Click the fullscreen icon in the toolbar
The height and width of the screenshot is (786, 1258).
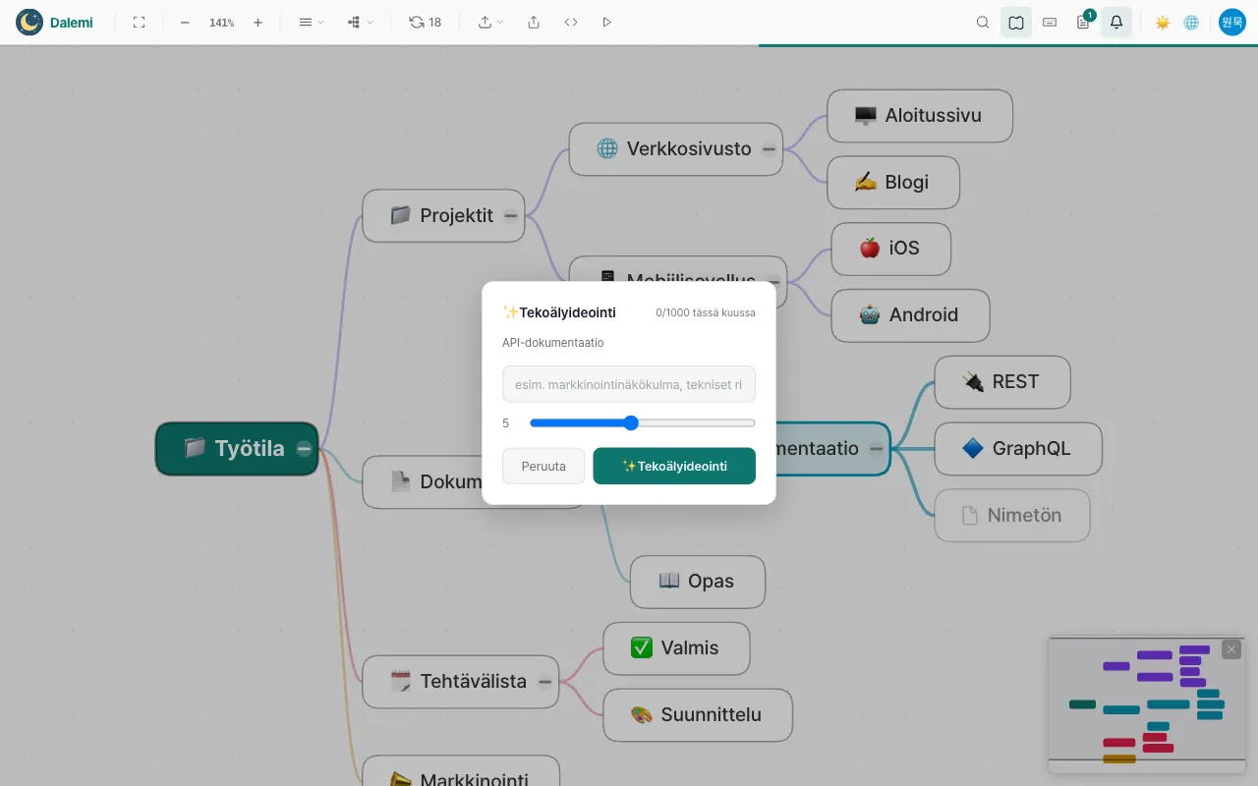(139, 22)
